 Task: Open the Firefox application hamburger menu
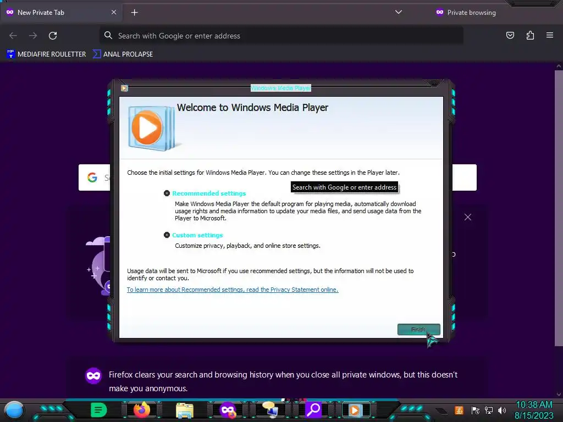coord(550,35)
